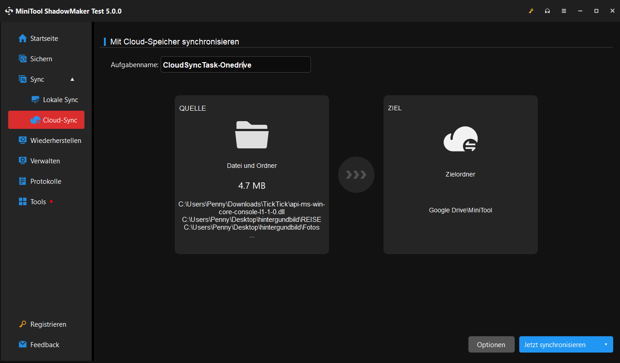Click the ZIEL cloud sync icon
620x363 pixels.
tap(461, 139)
